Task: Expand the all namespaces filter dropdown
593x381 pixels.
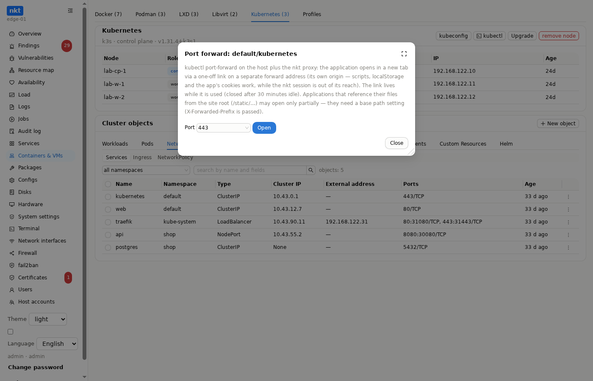Action: point(146,170)
